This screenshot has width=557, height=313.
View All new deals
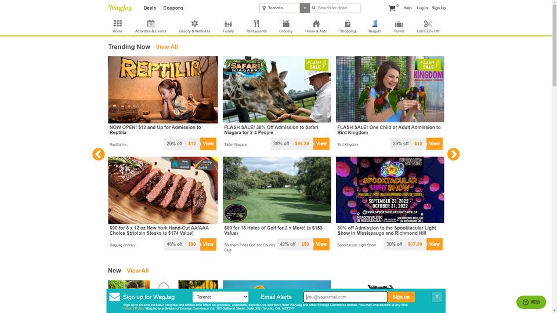tap(138, 271)
